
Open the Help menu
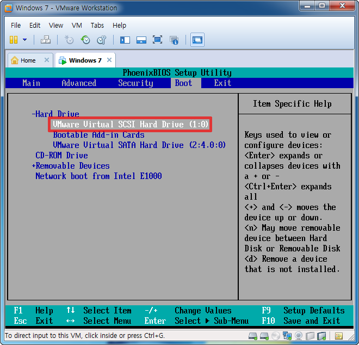point(119,25)
